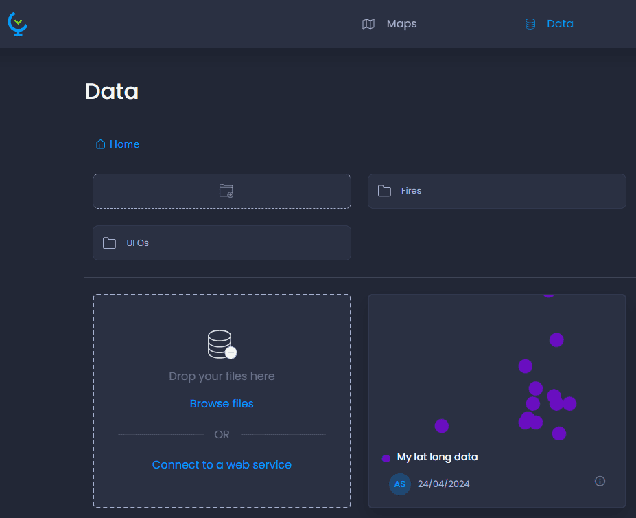Select My lat long data title

click(x=437, y=457)
